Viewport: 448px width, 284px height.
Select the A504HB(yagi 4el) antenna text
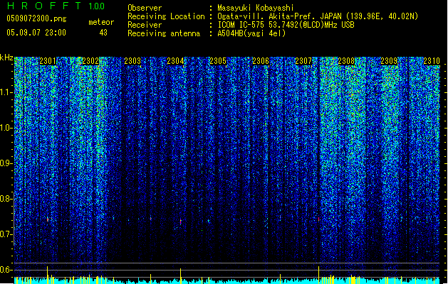(251, 33)
